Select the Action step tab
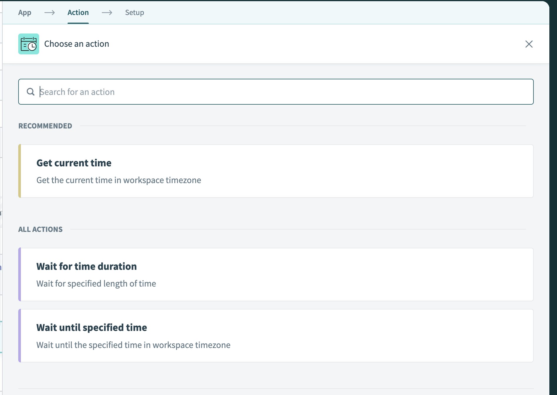This screenshot has height=395, width=557. coord(78,13)
